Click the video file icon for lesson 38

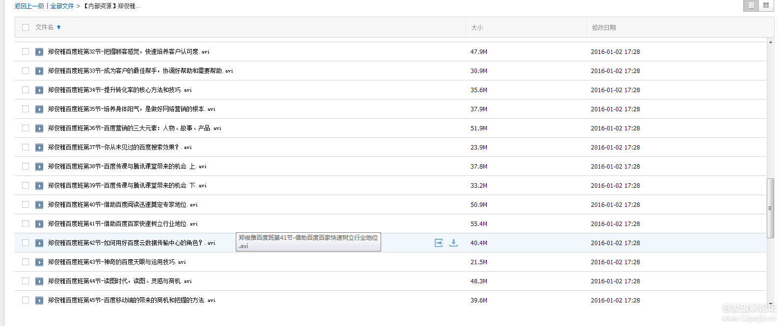[39, 167]
